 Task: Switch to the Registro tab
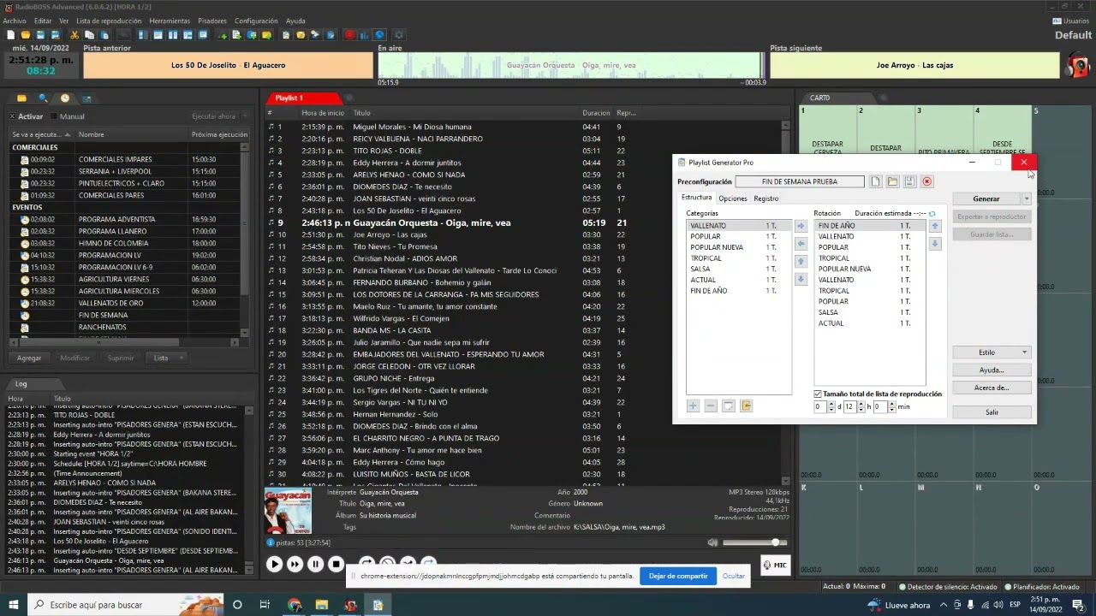[766, 198]
